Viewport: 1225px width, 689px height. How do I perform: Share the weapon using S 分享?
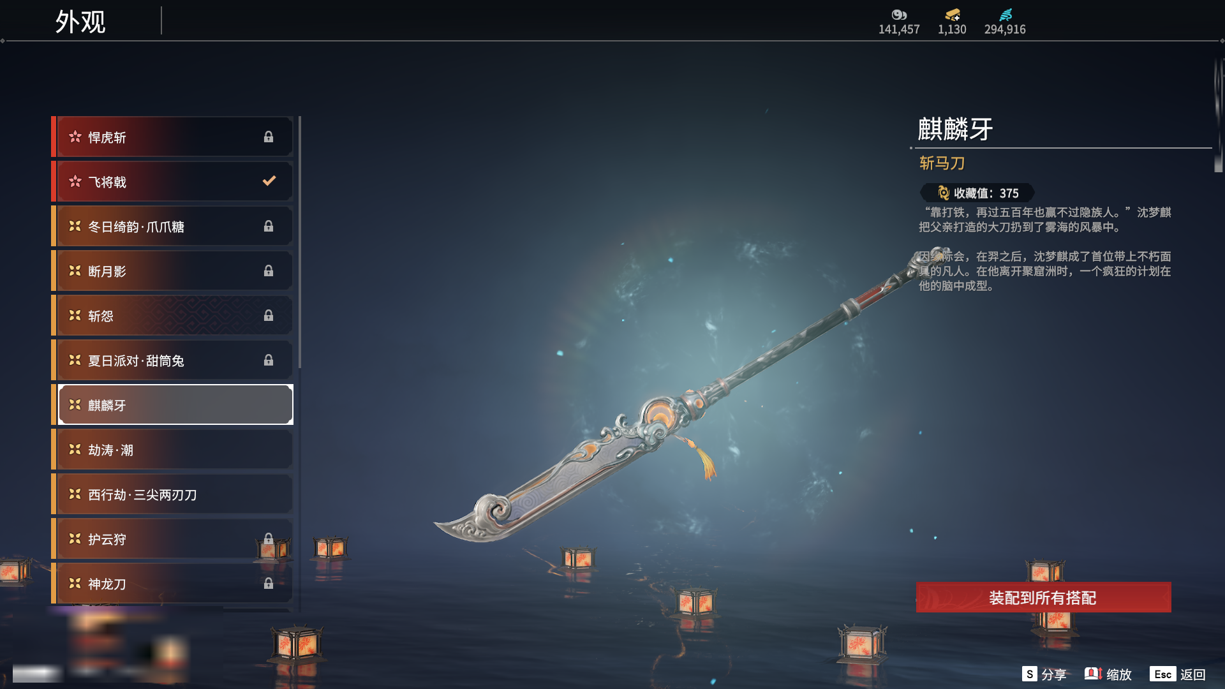[1044, 674]
